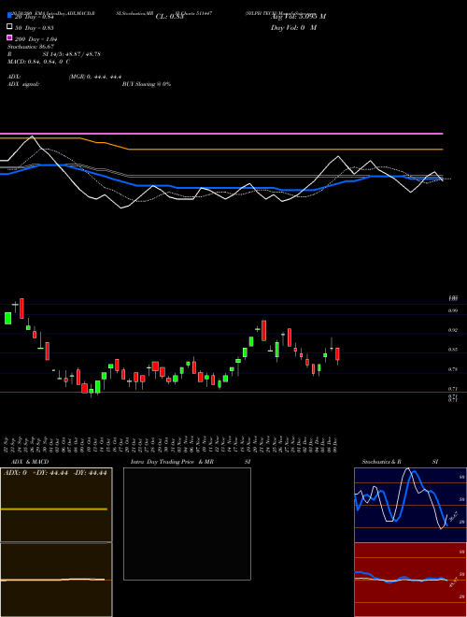Click the 'Stochastics: 36.67' readout
Screen dimensions: 467x617
31,47
